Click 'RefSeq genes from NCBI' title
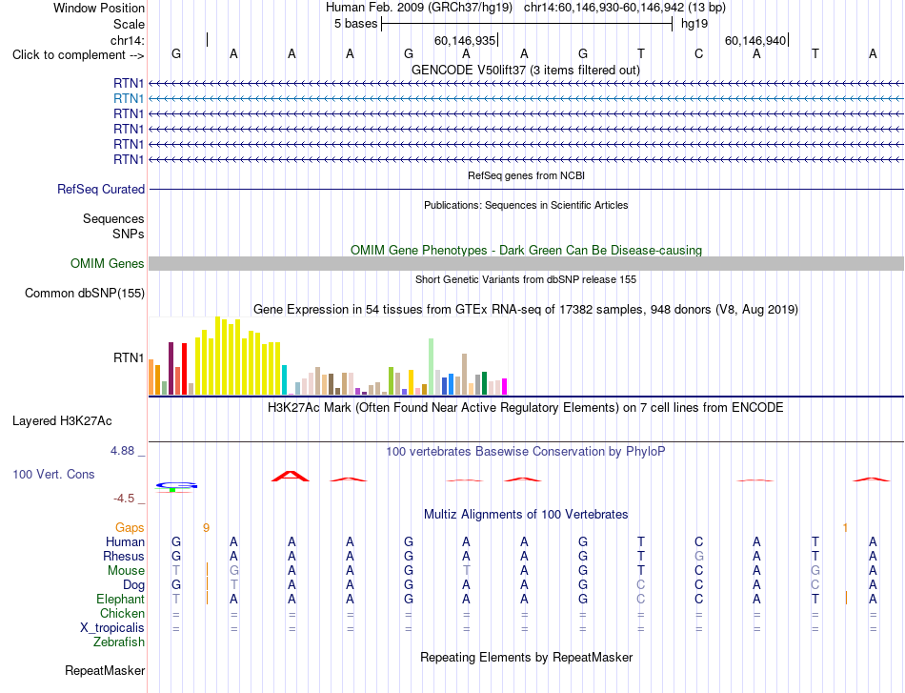 pos(526,175)
